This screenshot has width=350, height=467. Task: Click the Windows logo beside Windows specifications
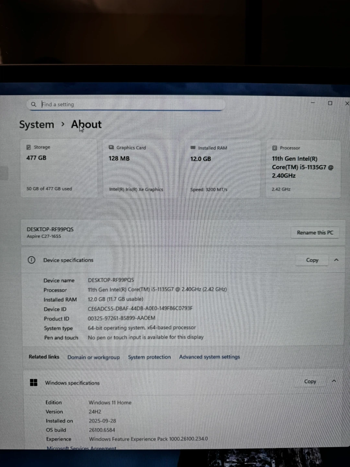tap(34, 383)
